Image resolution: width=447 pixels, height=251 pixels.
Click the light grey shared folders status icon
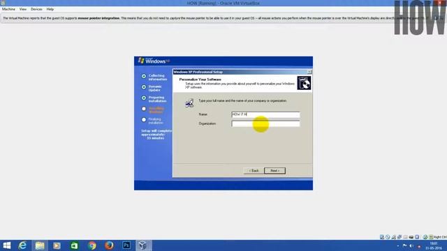(x=405, y=237)
